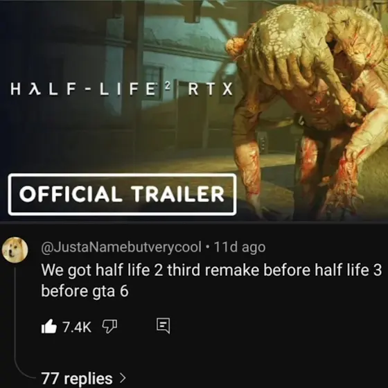Viewport: 388px width, 388px height.
Task: Click the 'before gta 6' comment line
Action: [x=85, y=291]
